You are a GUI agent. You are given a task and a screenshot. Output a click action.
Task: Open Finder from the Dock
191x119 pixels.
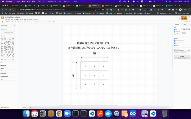click(x=26, y=114)
